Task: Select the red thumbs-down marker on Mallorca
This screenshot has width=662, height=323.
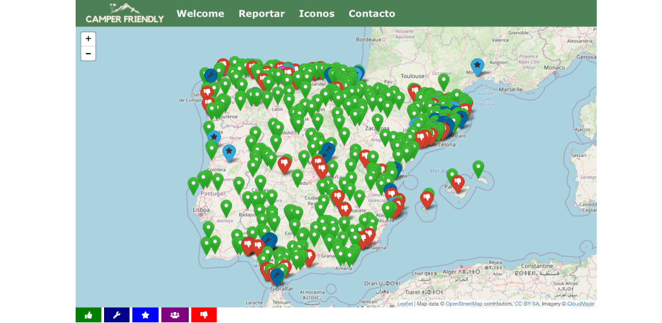Action: click(458, 183)
